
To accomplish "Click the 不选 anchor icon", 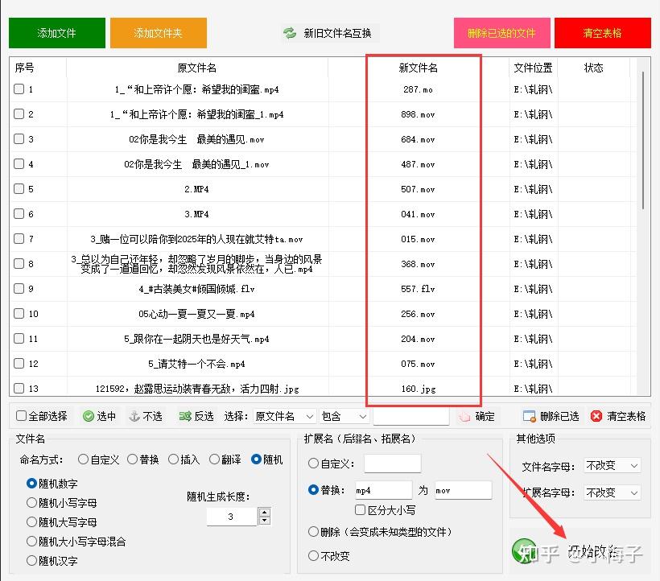I will click(x=134, y=416).
